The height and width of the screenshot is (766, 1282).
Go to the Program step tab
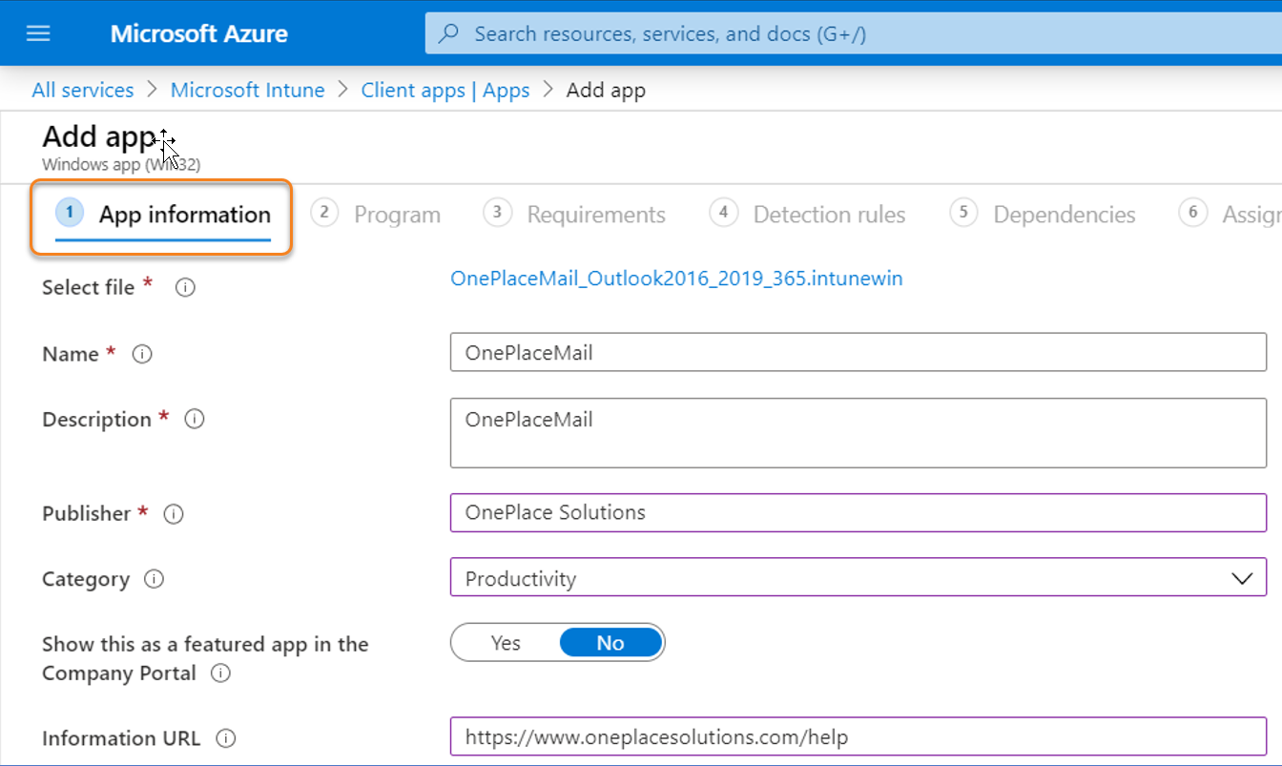tap(377, 214)
